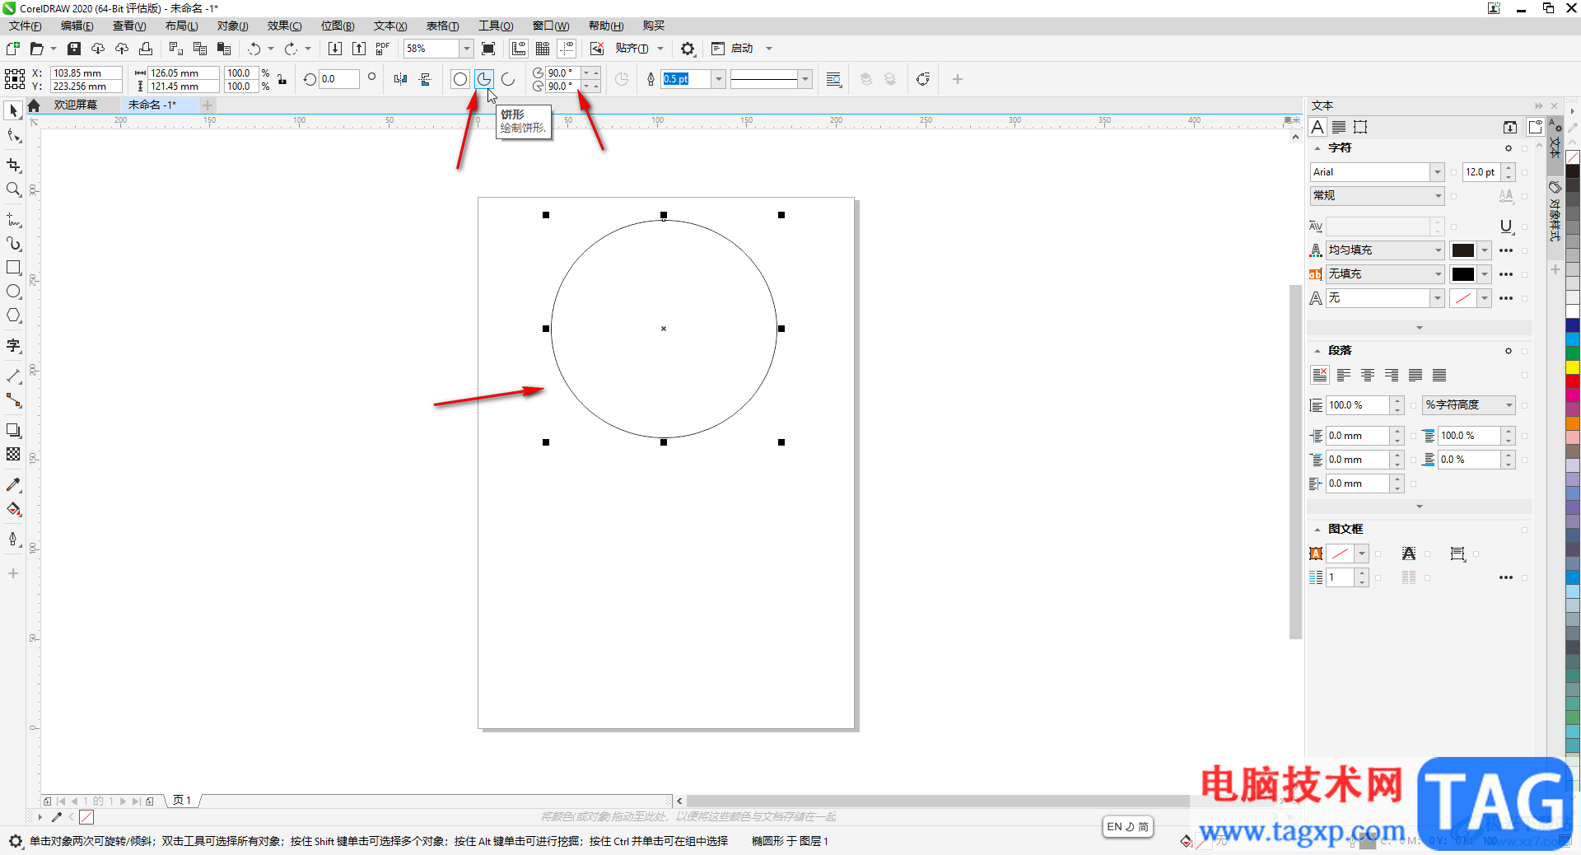The image size is (1581, 855).
Task: Switch the shape to full Ellipse mode
Action: click(460, 79)
